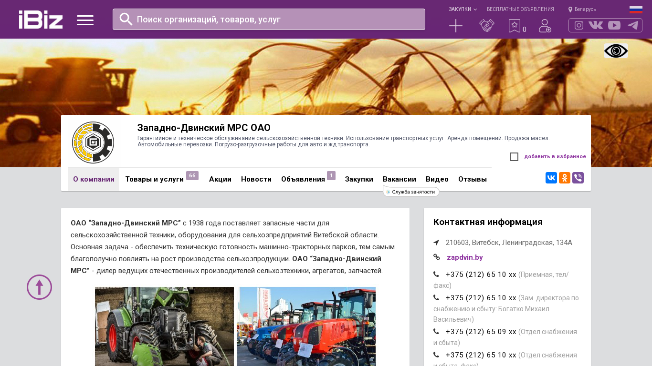Screen dimensions: 652x366
Task: Check the 'добавить в избранное' checkbox
Action: coord(514,157)
